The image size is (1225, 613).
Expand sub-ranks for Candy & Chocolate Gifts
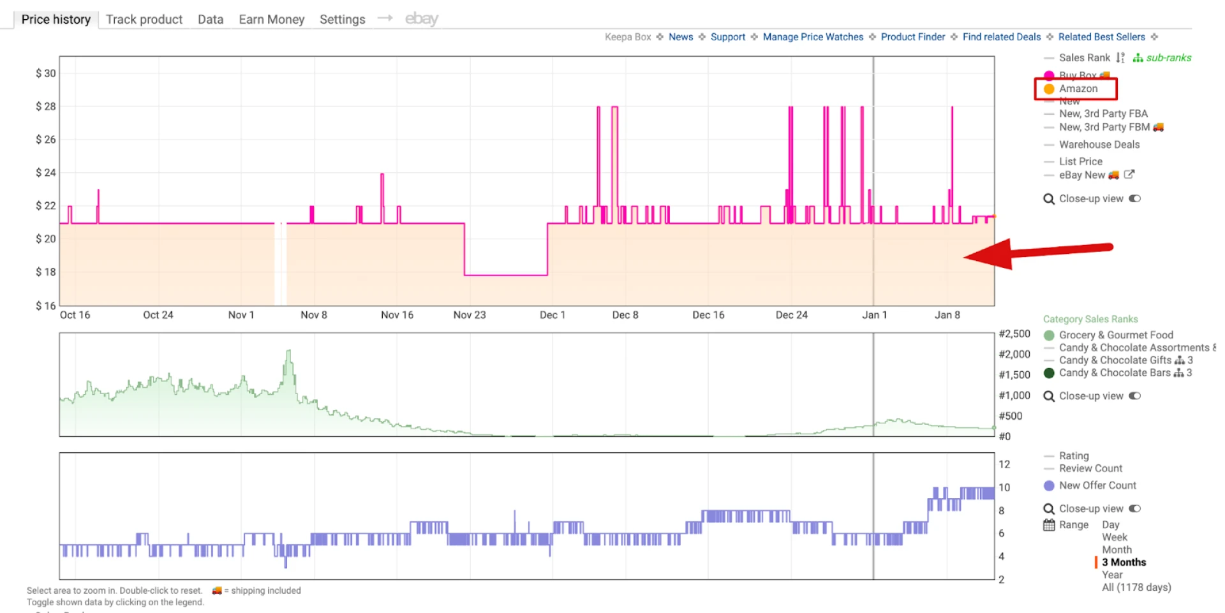point(1179,360)
